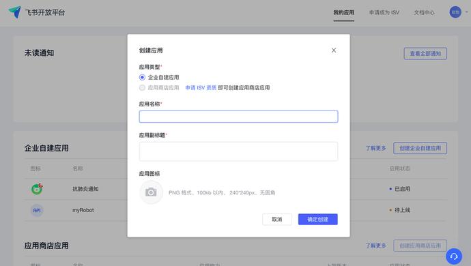The width and height of the screenshot is (471, 266).
Task: Click the 飞书开放平台 title text
Action: pyautogui.click(x=45, y=12)
